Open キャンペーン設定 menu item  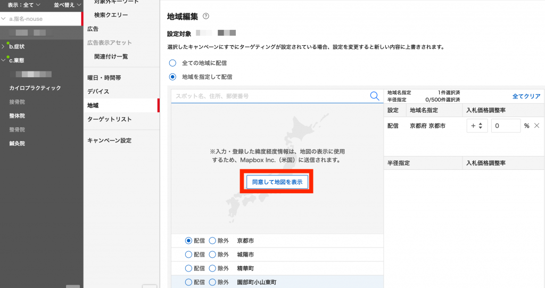(109, 141)
